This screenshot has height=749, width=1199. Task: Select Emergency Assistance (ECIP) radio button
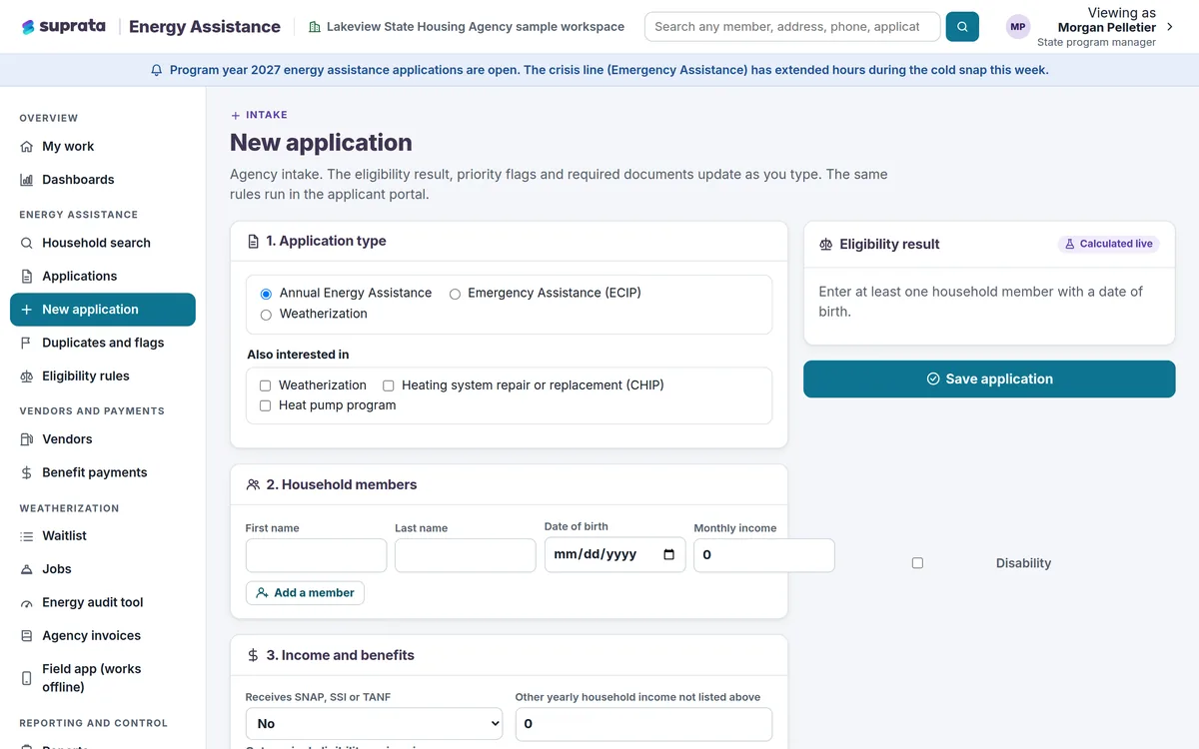click(x=455, y=294)
